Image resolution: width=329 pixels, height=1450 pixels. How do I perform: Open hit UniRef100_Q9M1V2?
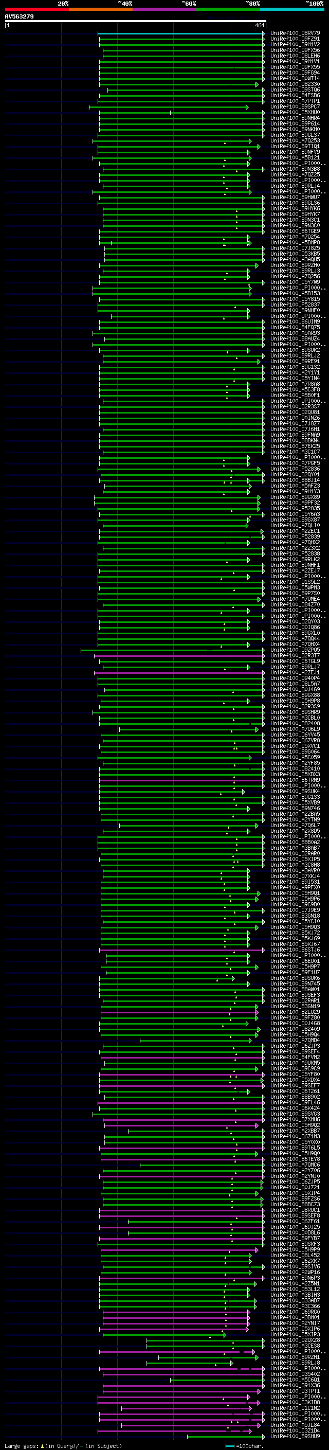coord(295,44)
